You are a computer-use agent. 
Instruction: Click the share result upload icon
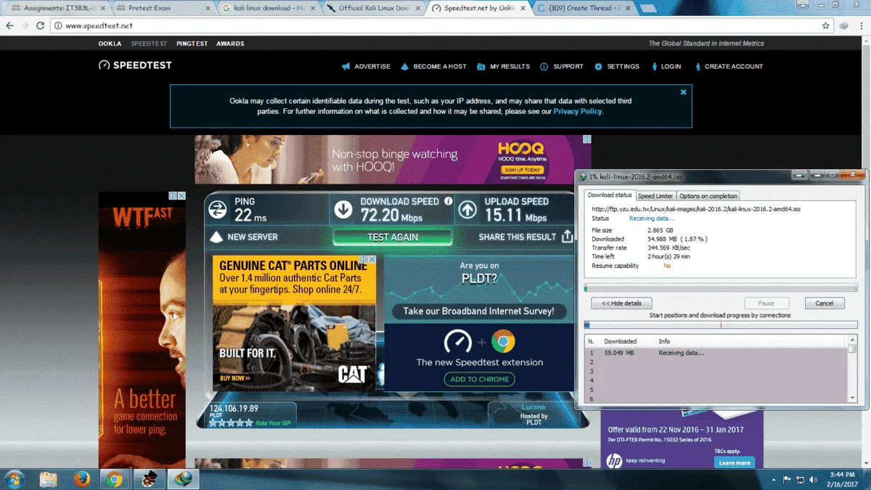coord(568,237)
